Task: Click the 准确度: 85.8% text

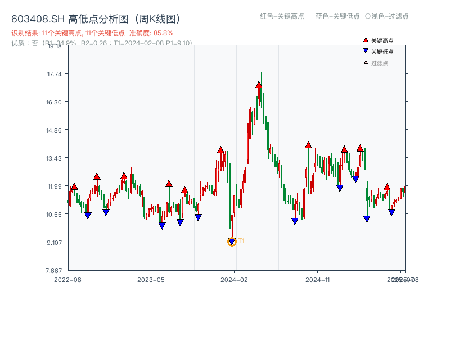Action: point(151,33)
